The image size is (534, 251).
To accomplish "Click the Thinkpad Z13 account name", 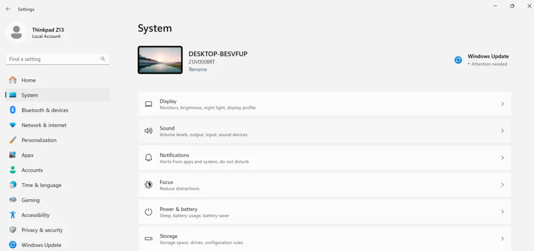I will pos(48,29).
